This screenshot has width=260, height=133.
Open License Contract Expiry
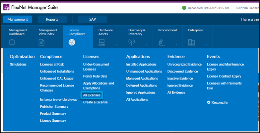[224, 76]
